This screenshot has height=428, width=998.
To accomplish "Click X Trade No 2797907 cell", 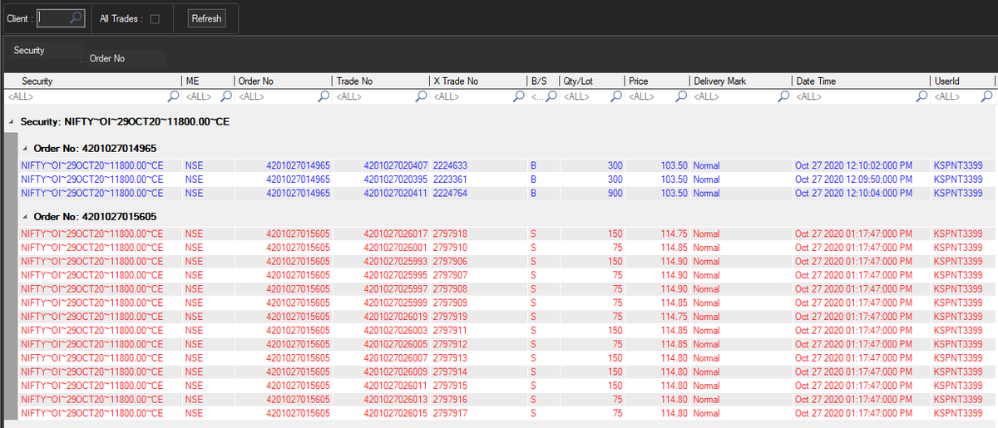I will (x=478, y=275).
